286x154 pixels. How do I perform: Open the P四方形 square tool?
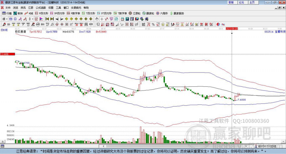[42, 13]
